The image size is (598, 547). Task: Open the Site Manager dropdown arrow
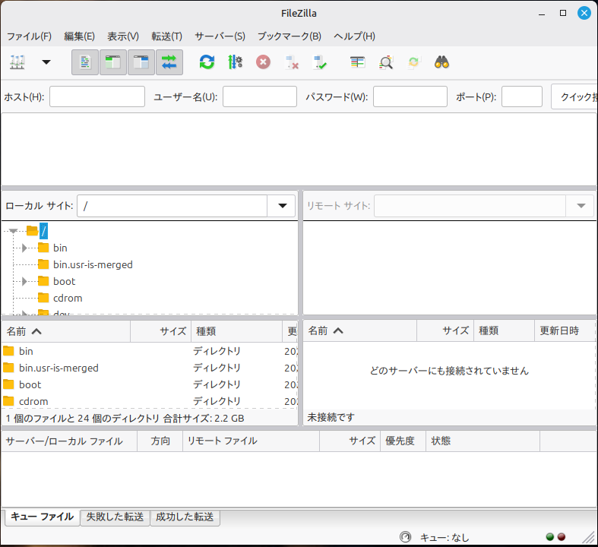click(46, 62)
